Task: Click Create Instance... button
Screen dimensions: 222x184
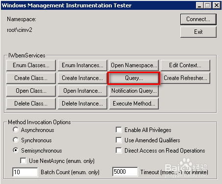Action: [82, 78]
